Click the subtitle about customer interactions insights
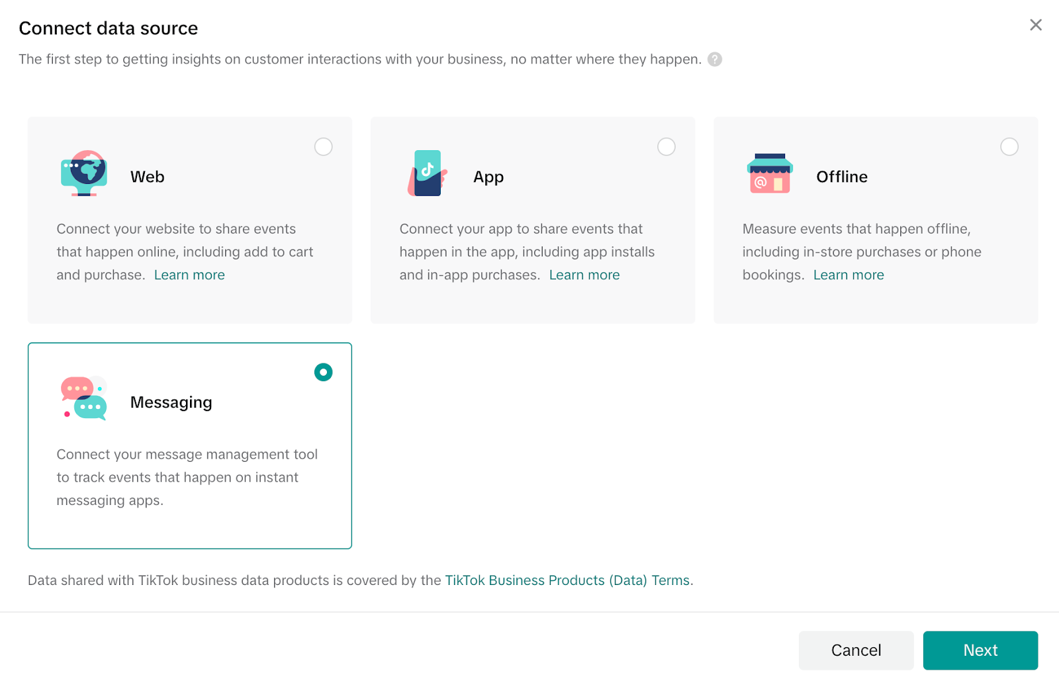The image size is (1059, 673). click(x=360, y=60)
